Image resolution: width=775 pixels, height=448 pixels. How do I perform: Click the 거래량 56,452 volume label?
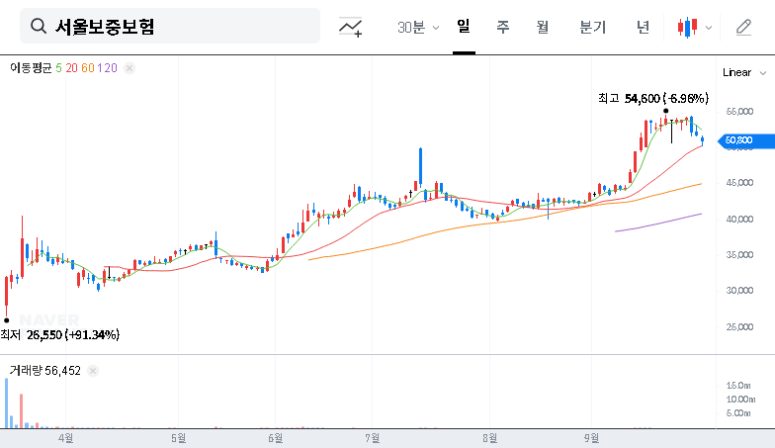tap(45, 371)
